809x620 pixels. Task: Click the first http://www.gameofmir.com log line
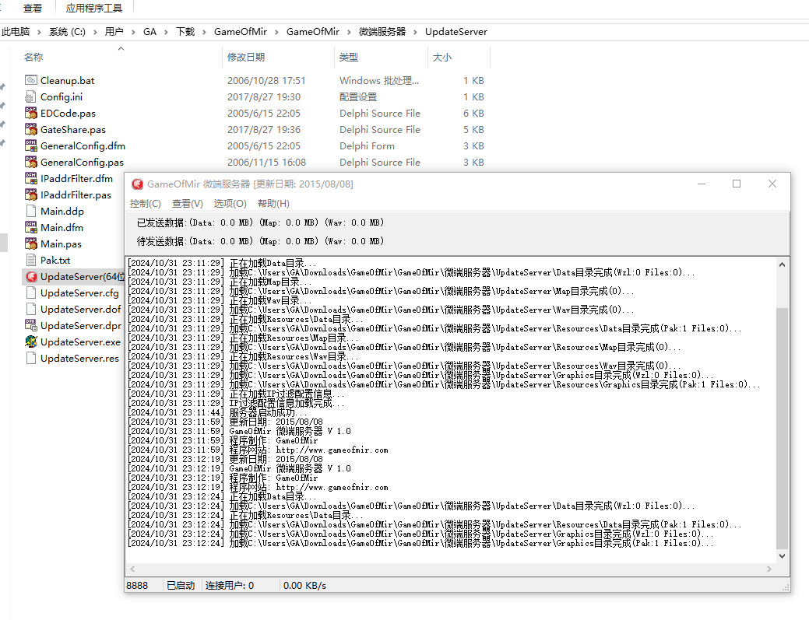258,450
